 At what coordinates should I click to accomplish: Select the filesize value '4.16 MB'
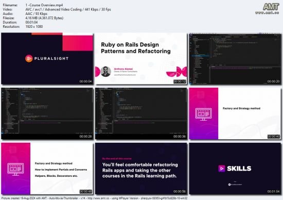44,18
